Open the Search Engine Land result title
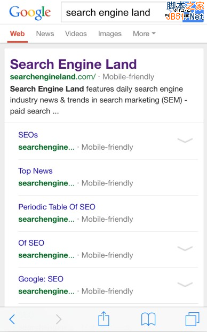 73,64
